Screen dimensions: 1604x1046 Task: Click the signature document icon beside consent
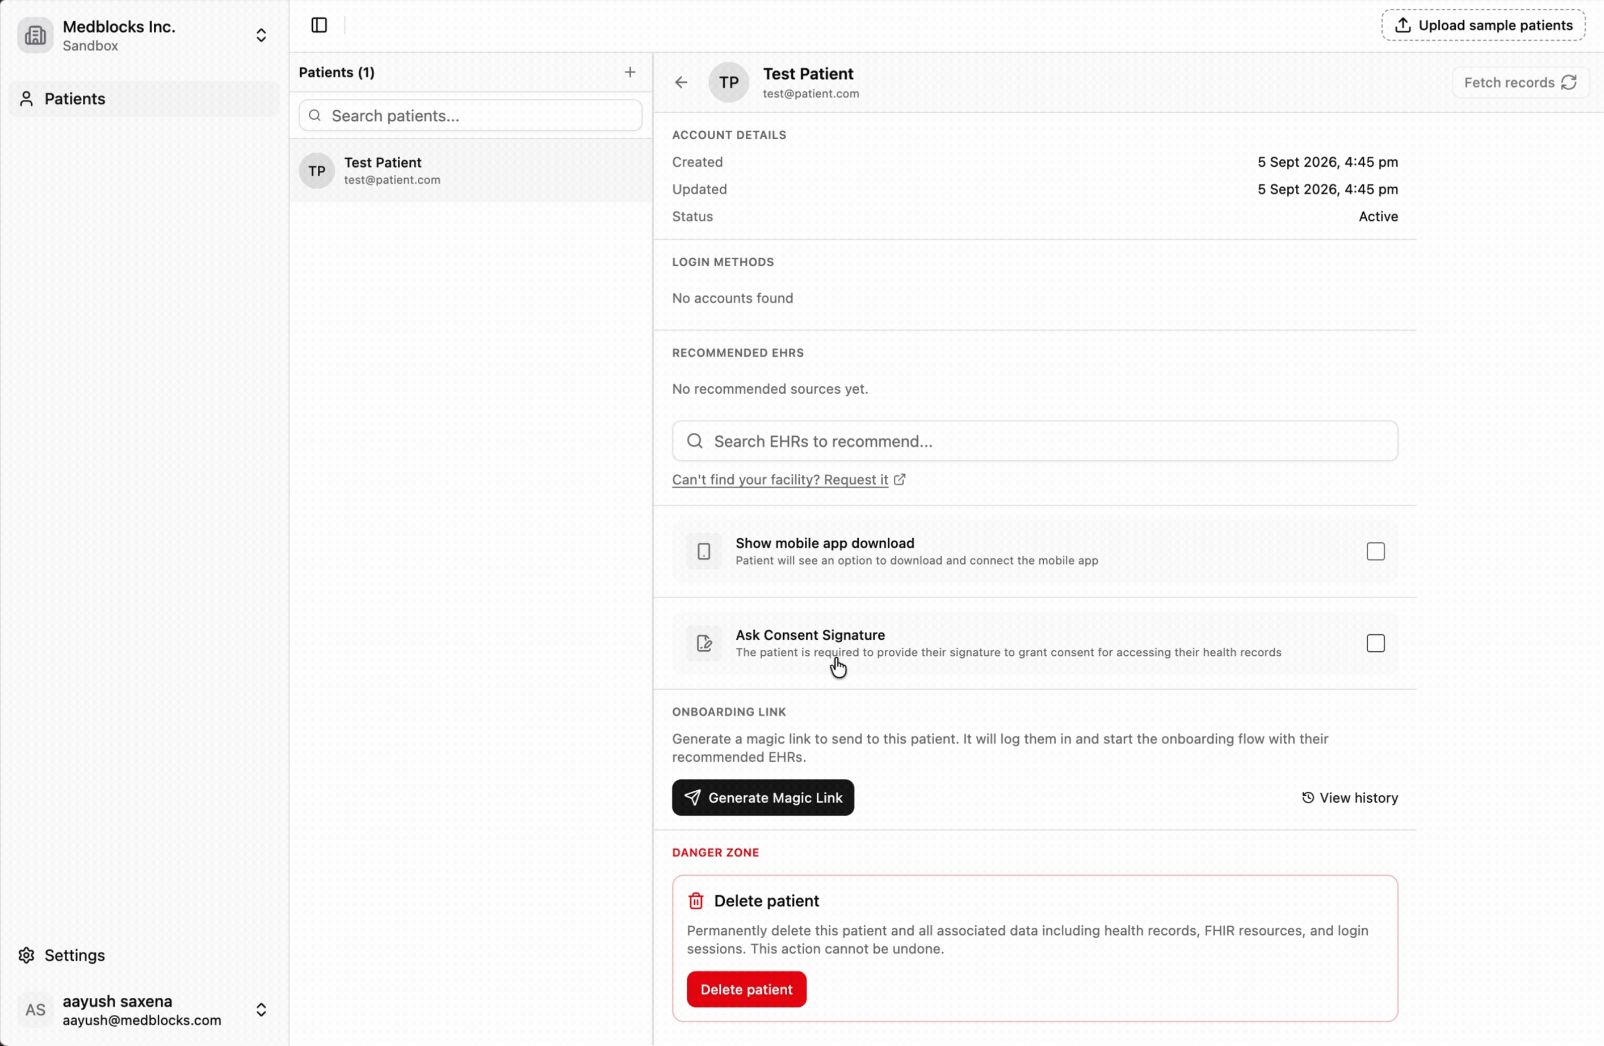[704, 643]
